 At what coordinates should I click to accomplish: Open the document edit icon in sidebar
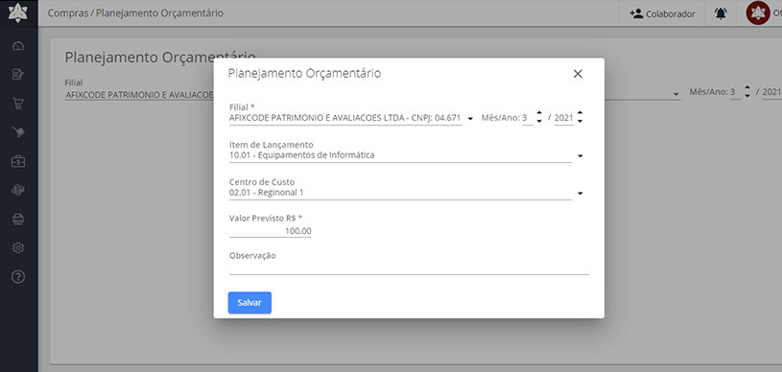(18, 75)
